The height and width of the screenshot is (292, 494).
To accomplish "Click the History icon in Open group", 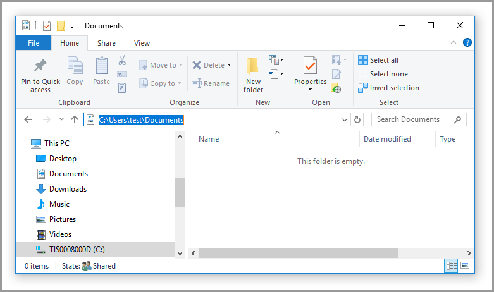I will pos(336,88).
